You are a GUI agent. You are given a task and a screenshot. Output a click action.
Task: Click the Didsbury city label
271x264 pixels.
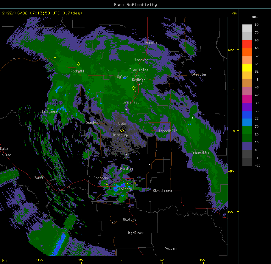click(121, 135)
